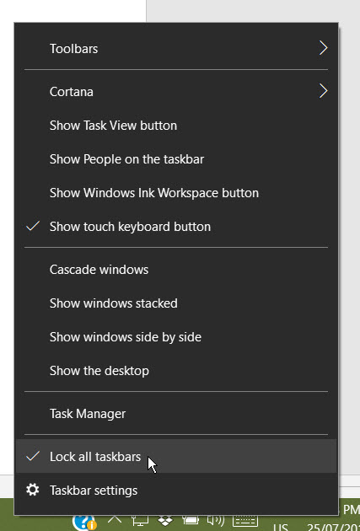360x531 pixels.
Task: Click the gear icon beside Taskbar settings
Action: (x=33, y=490)
